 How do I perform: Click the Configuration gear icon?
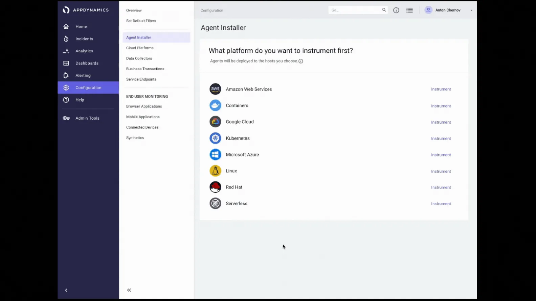pos(66,87)
